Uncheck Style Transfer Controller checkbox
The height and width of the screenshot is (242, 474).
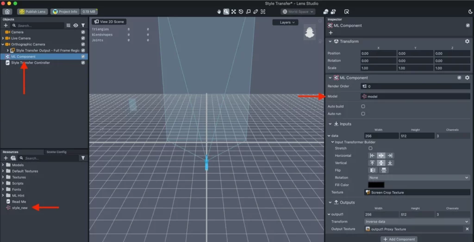click(x=83, y=62)
